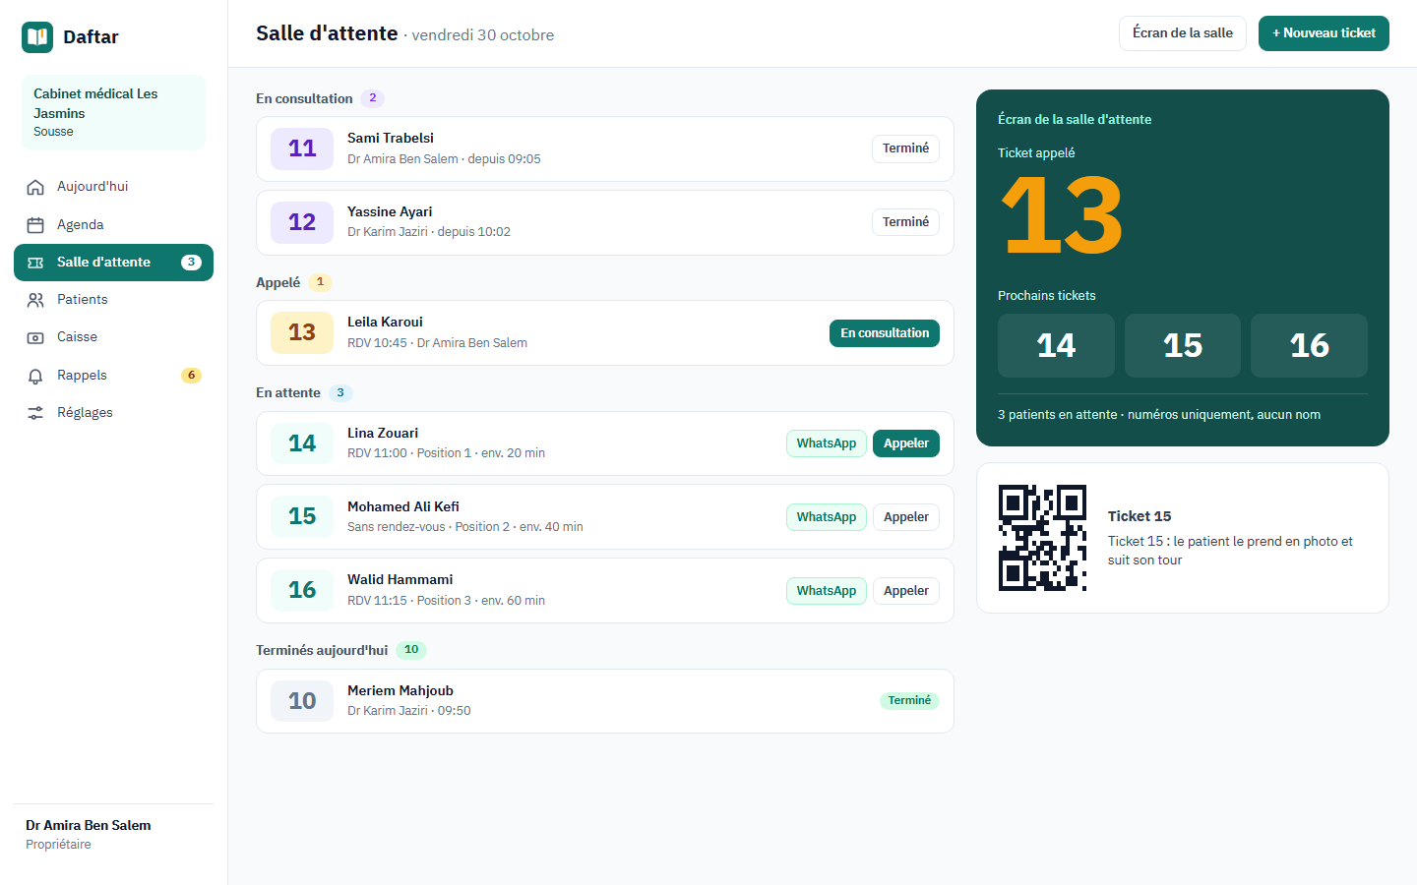Open the Caisse page
1417x885 pixels.
click(113, 337)
